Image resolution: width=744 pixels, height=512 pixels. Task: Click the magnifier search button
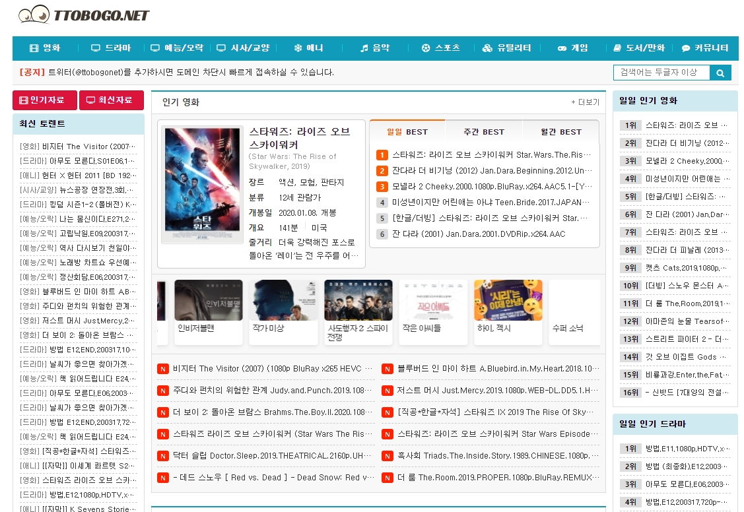click(720, 73)
